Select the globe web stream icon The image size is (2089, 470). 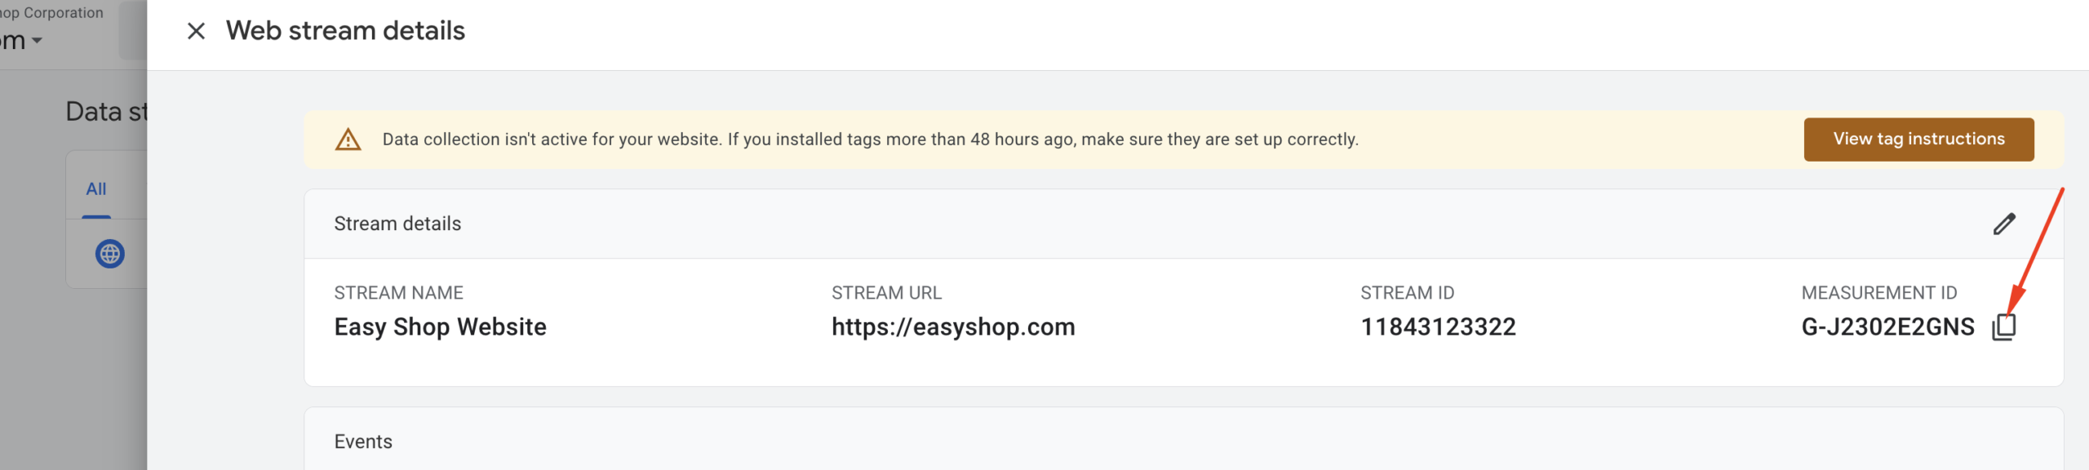(110, 254)
